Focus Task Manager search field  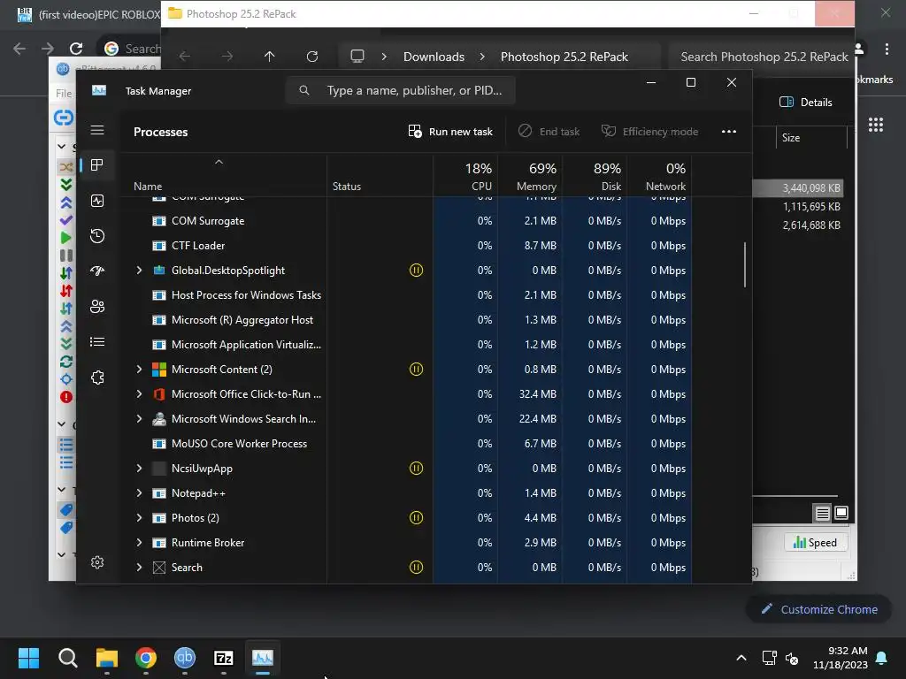tap(400, 91)
